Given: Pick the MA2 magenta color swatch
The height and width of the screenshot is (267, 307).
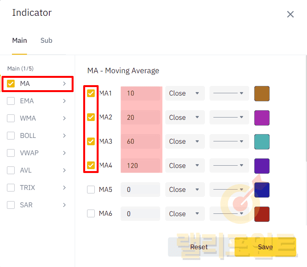Looking at the screenshot, I should 262,118.
